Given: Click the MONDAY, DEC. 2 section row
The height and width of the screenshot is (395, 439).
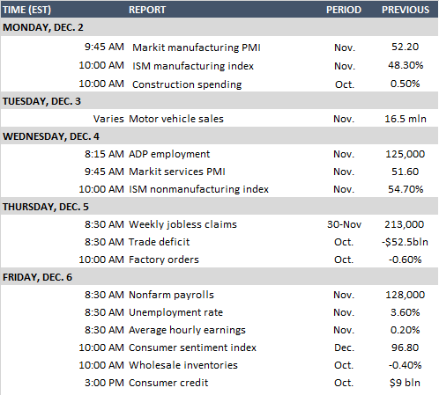Looking at the screenshot, I should pos(219,27).
